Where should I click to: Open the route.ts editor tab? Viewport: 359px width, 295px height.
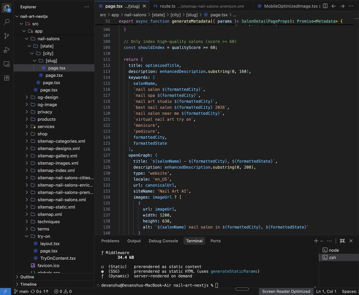click(201, 6)
